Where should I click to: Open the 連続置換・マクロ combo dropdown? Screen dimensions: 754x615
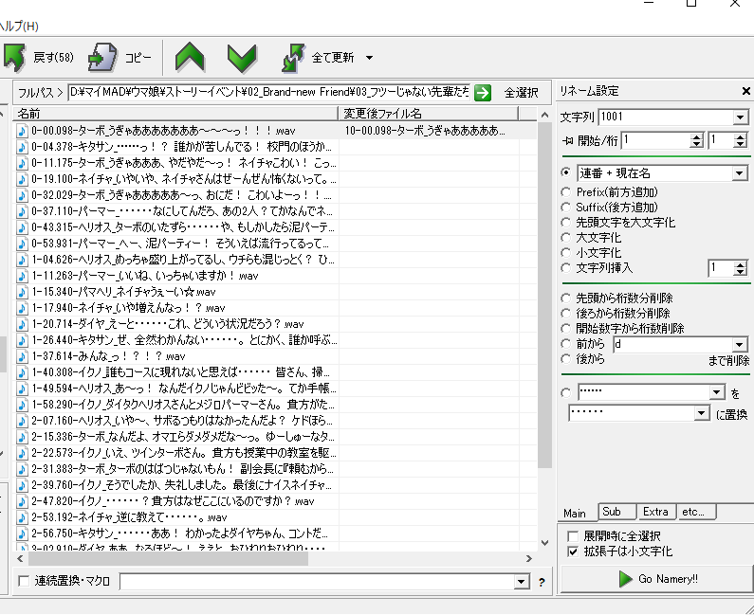pyautogui.click(x=522, y=582)
